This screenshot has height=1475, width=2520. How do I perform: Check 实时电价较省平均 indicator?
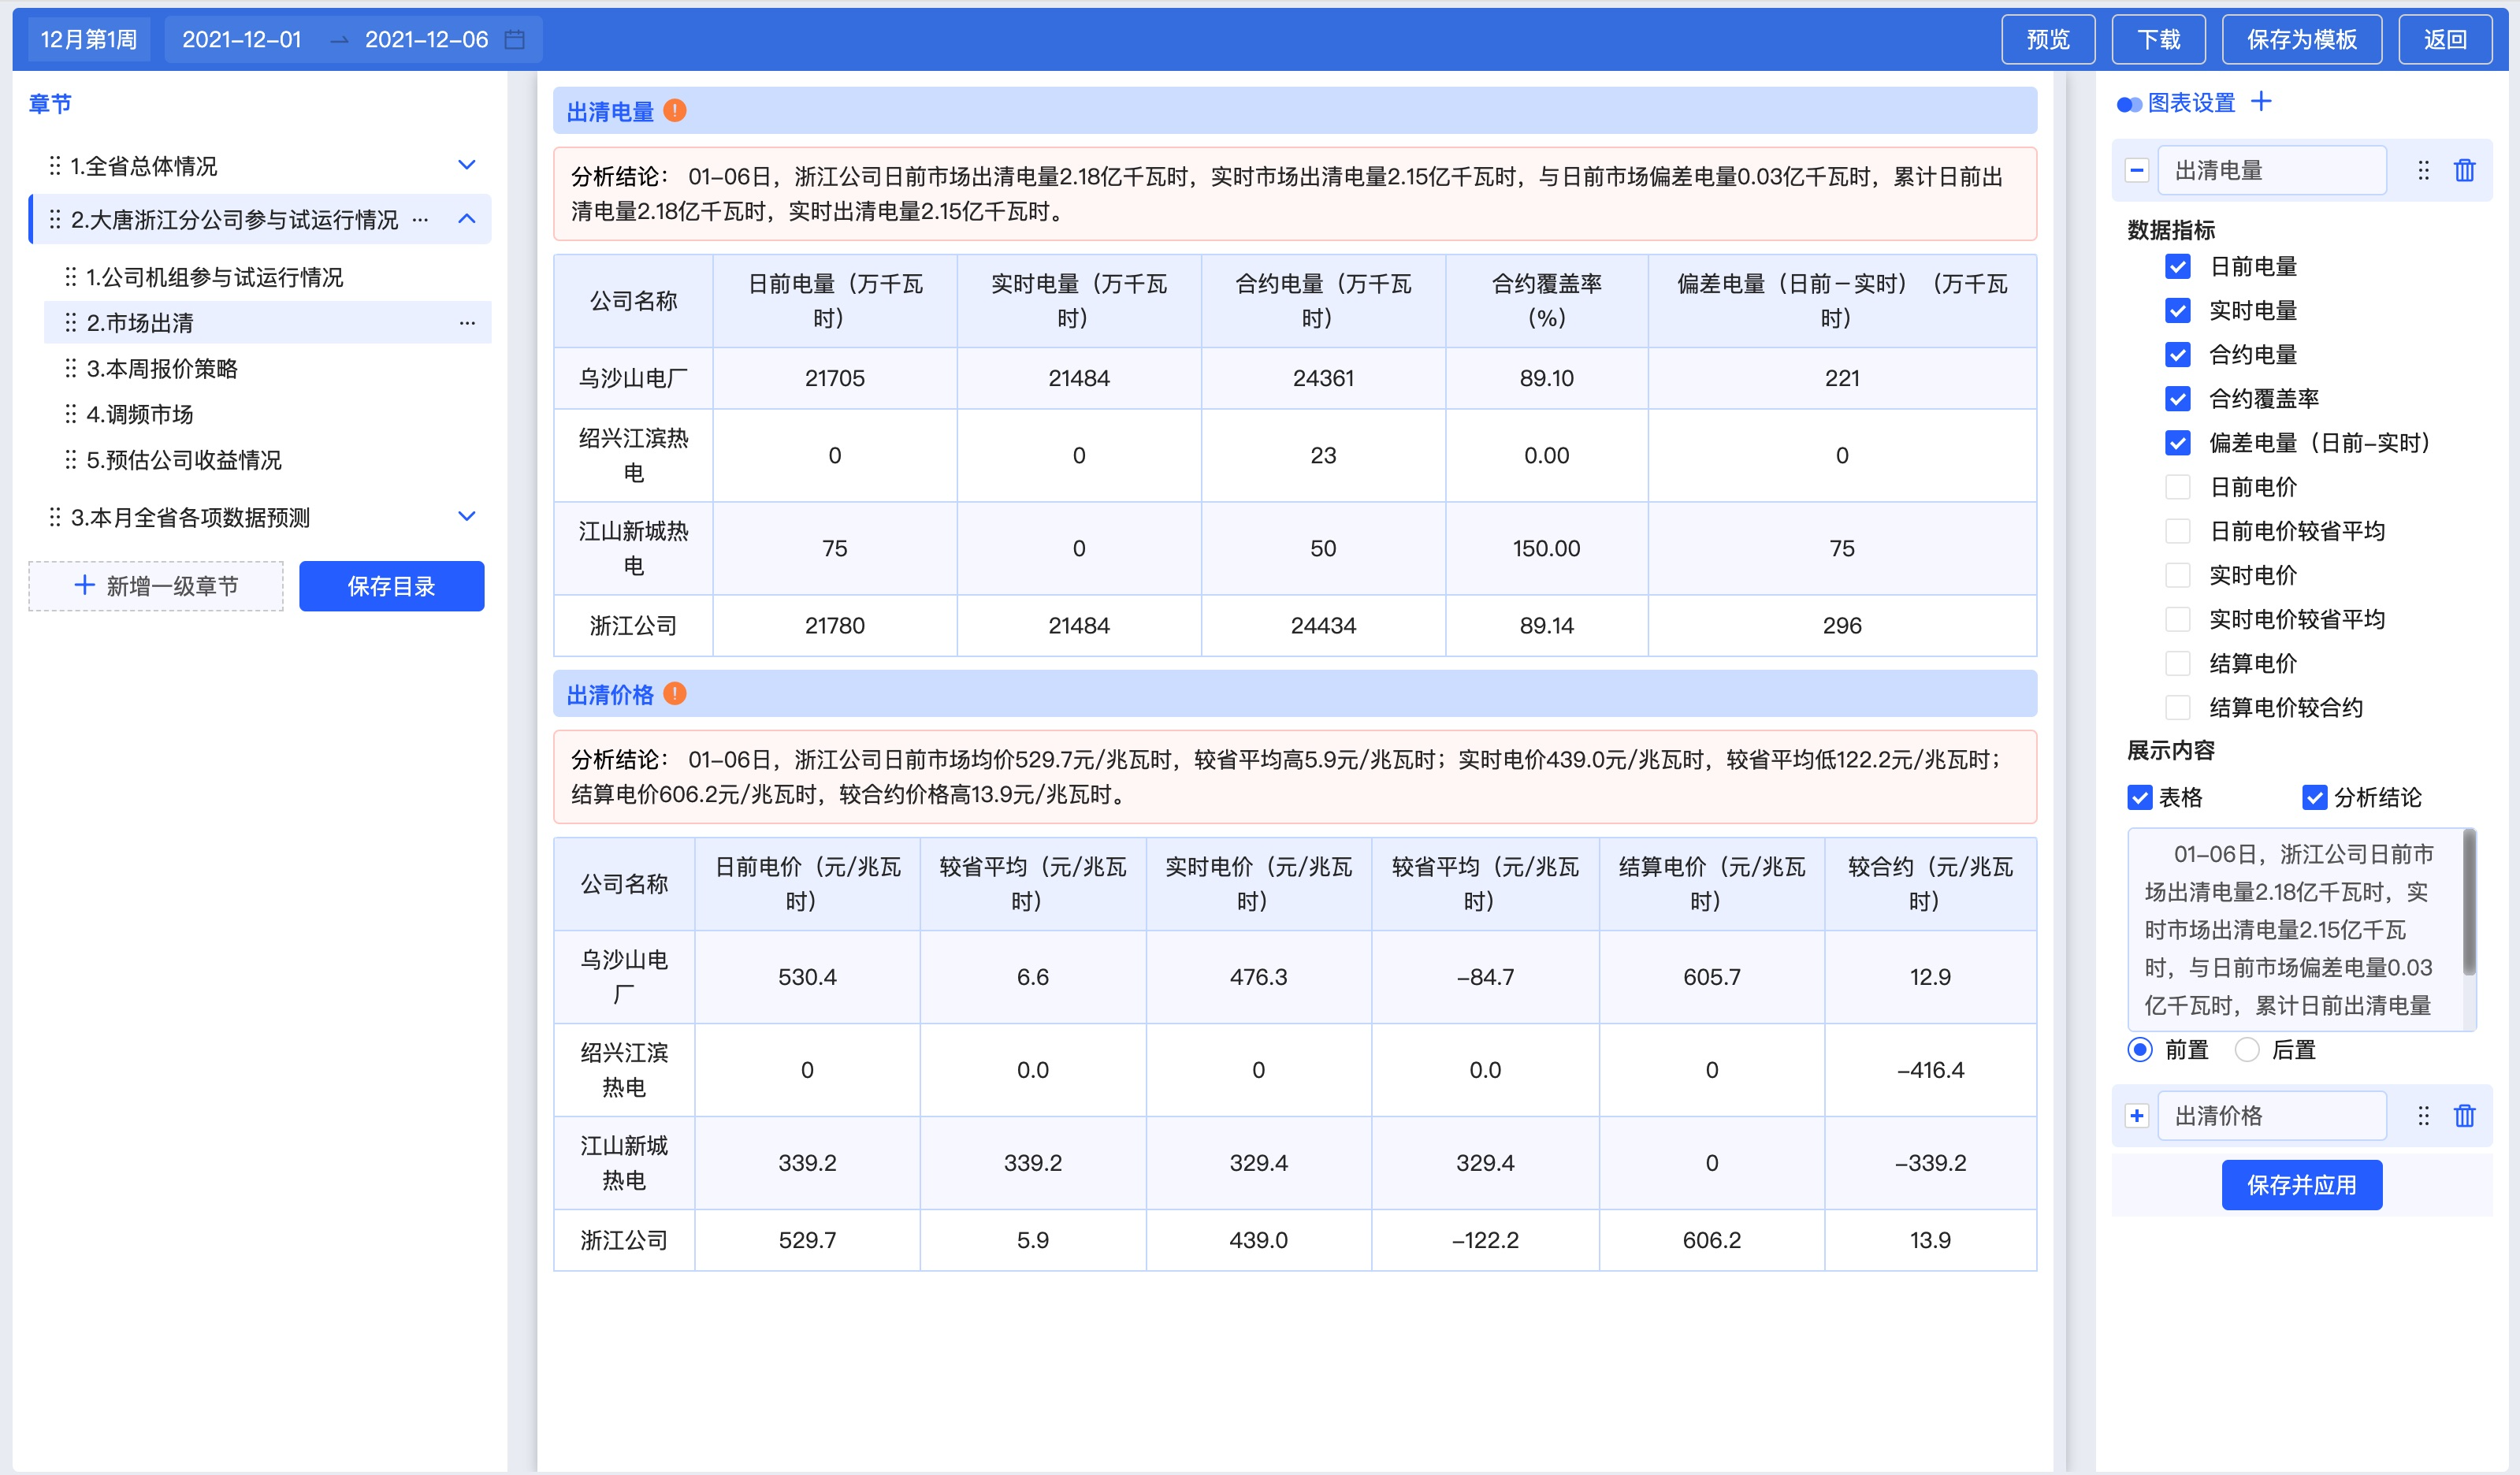coord(2177,619)
